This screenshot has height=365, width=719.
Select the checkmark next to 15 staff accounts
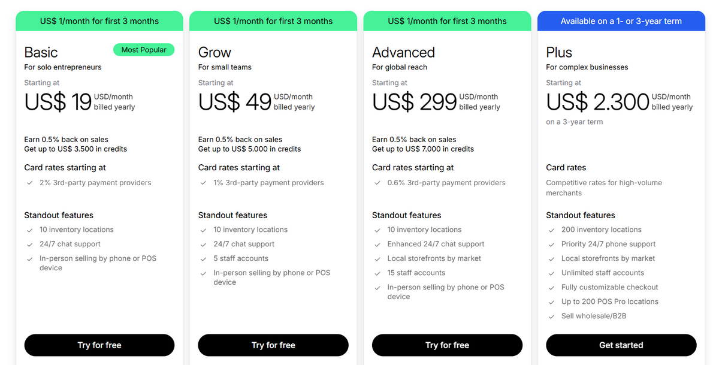coord(377,273)
